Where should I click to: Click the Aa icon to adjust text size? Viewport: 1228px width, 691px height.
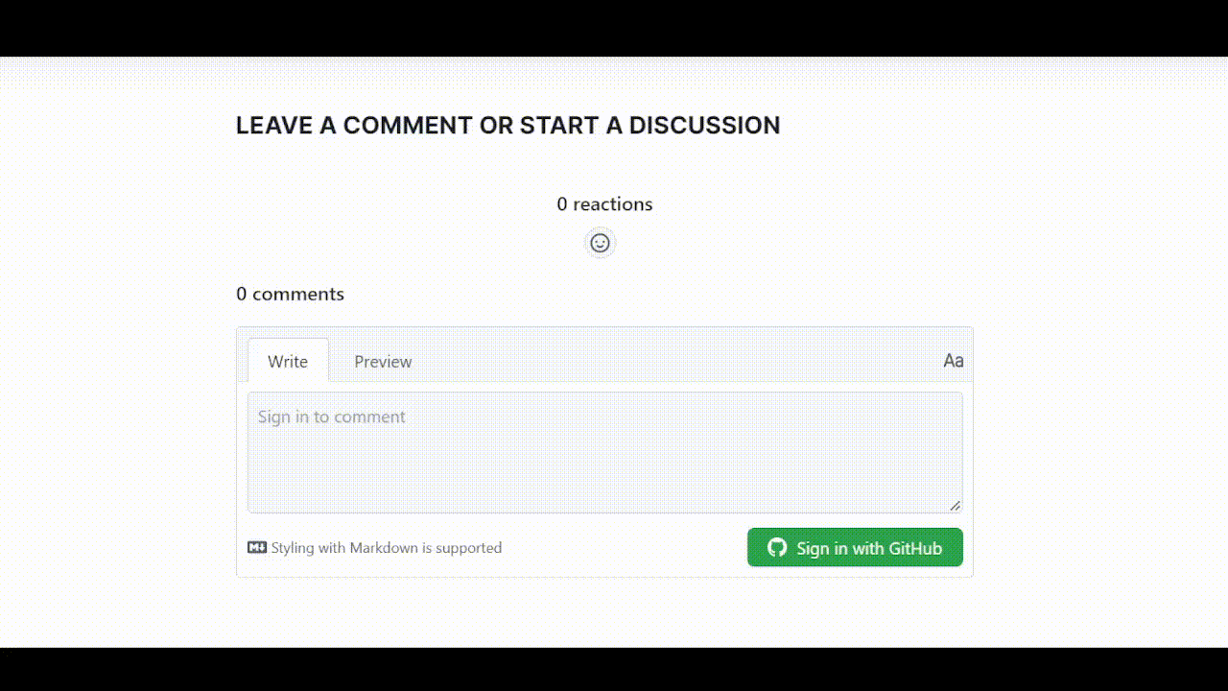click(x=953, y=360)
